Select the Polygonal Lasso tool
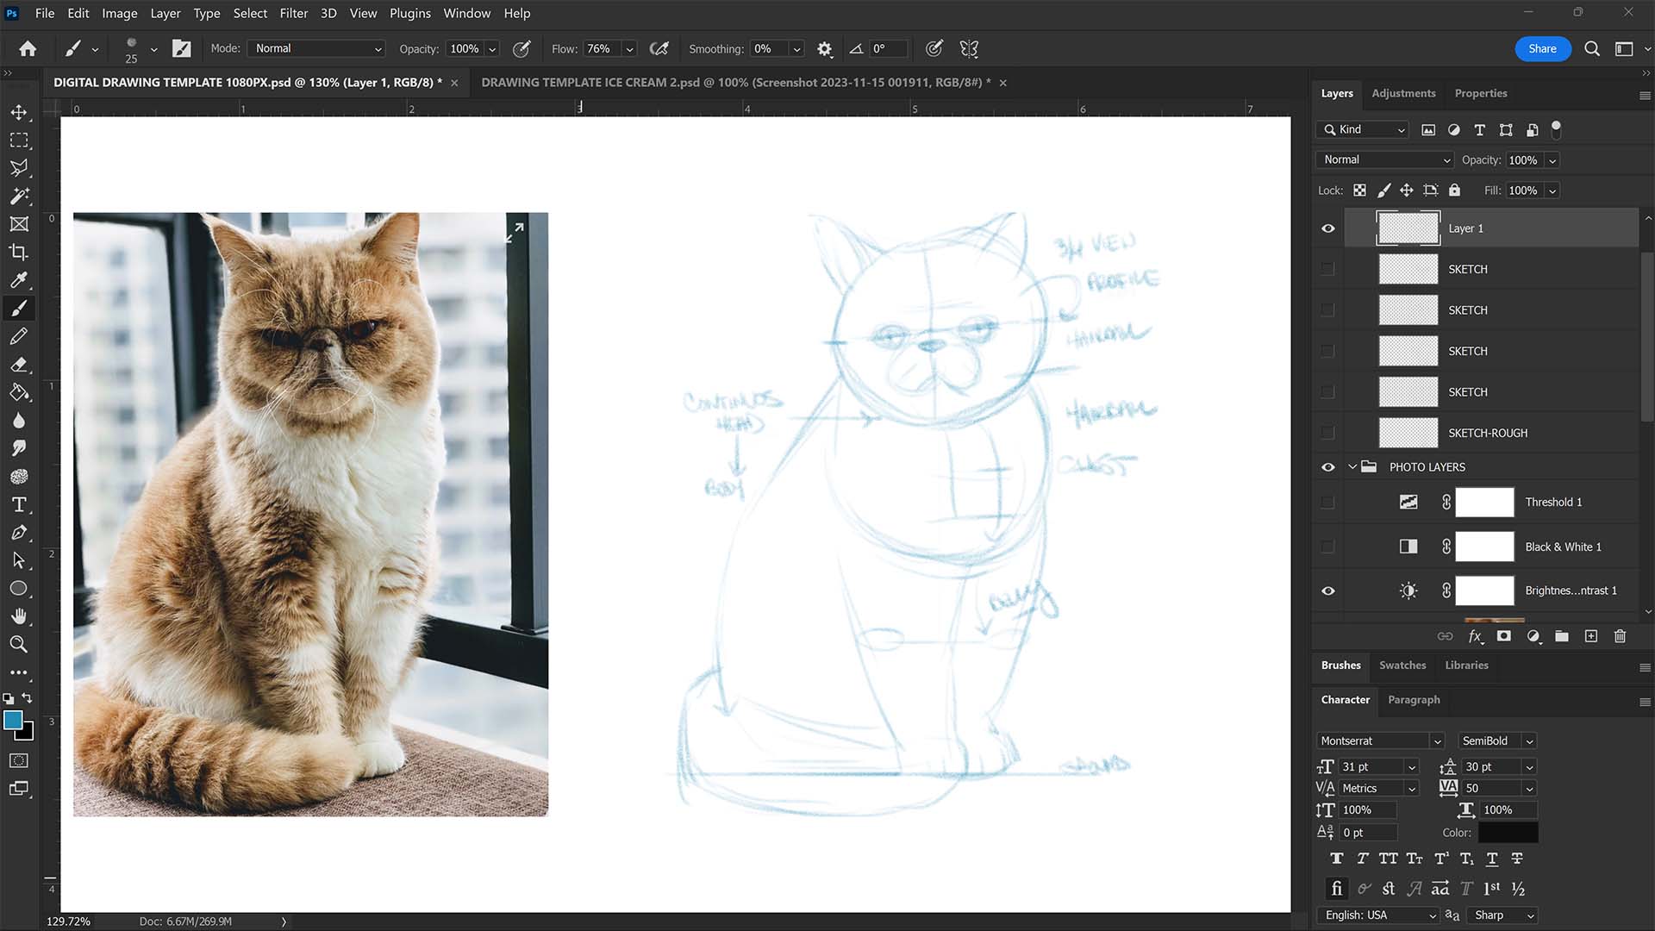1655x931 pixels. pos(18,168)
